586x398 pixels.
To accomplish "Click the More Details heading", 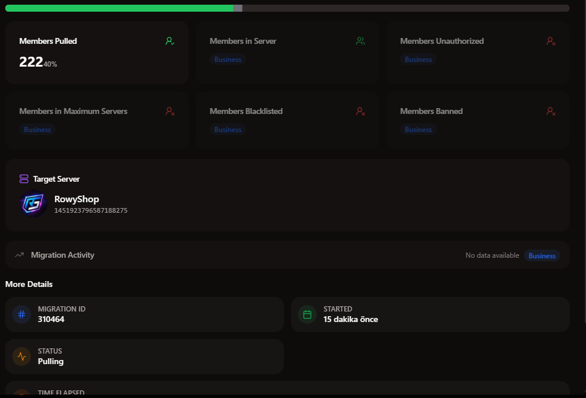I will point(29,284).
